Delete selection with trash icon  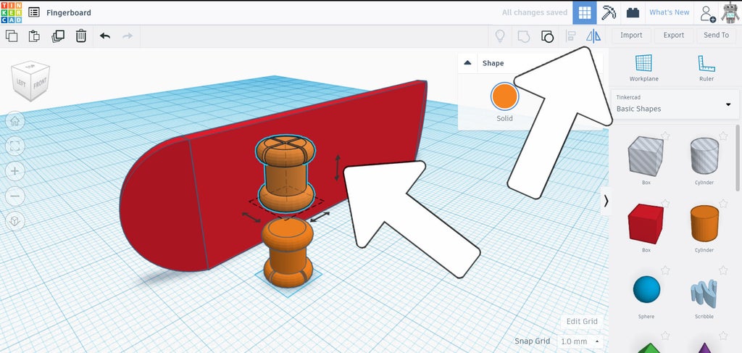pyautogui.click(x=81, y=36)
